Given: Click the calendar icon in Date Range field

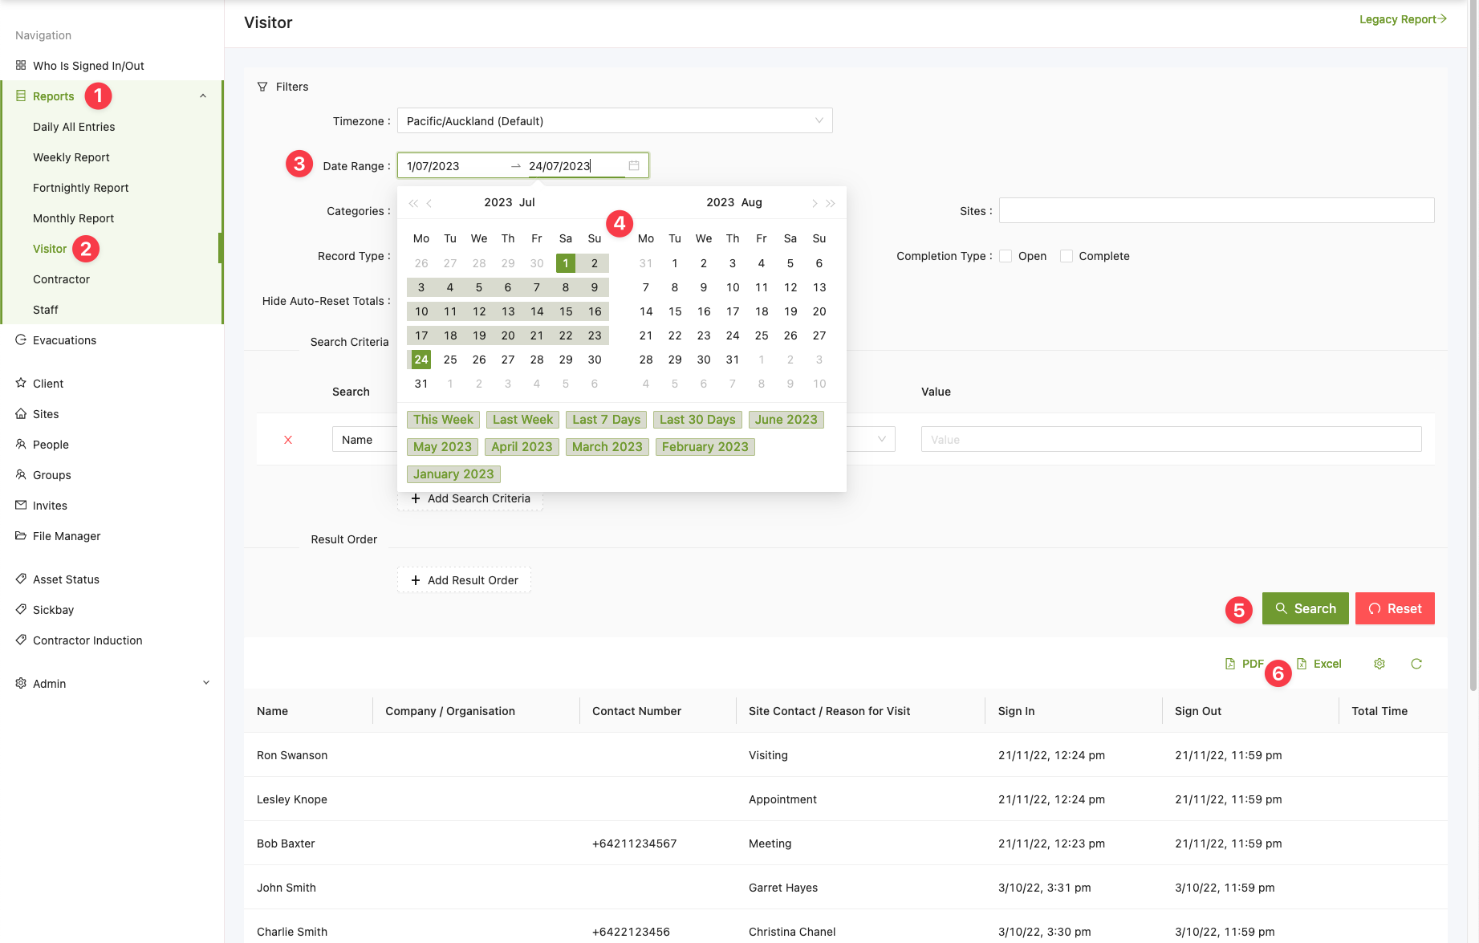Looking at the screenshot, I should (633, 165).
